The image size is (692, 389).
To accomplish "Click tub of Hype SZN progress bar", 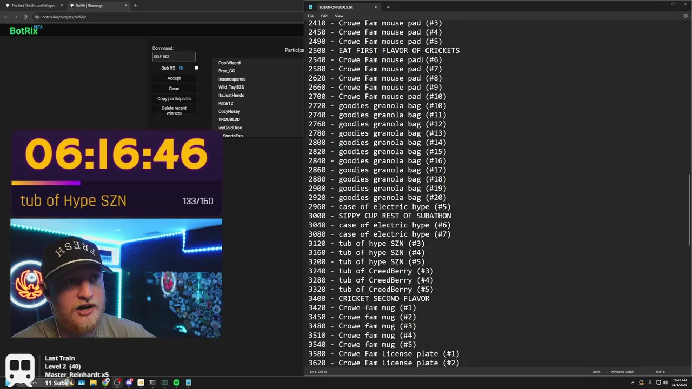I will pyautogui.click(x=116, y=183).
